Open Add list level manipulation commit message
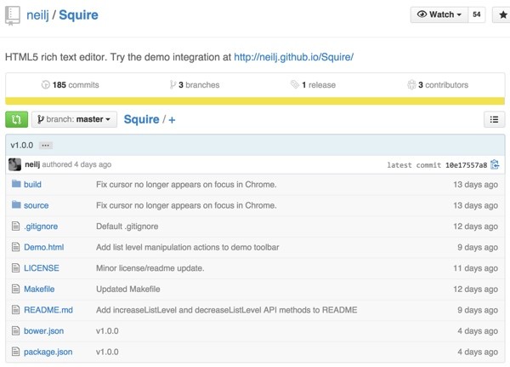This screenshot has width=510, height=367. click(187, 248)
